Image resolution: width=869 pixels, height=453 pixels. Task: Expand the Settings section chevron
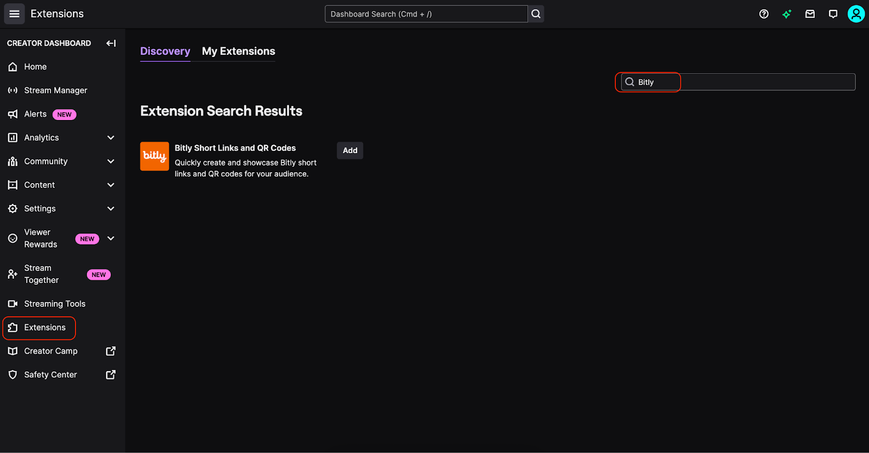click(x=111, y=209)
